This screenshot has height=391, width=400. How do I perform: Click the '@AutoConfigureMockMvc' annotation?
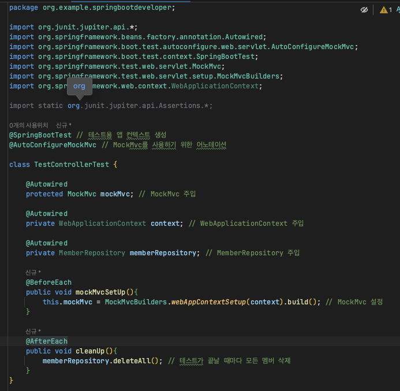pos(53,145)
